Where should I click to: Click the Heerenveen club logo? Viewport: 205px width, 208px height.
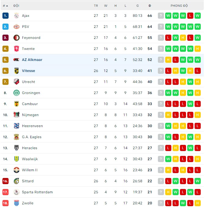(x=17, y=126)
